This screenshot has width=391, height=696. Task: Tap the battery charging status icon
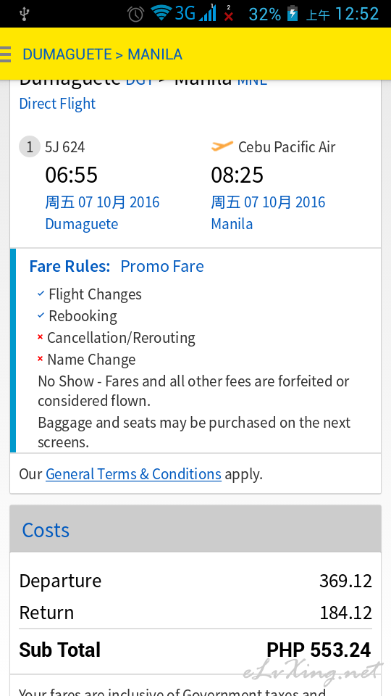tap(292, 14)
